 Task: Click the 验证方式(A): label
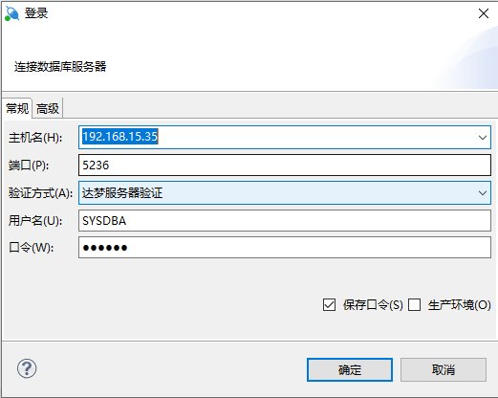pos(40,193)
